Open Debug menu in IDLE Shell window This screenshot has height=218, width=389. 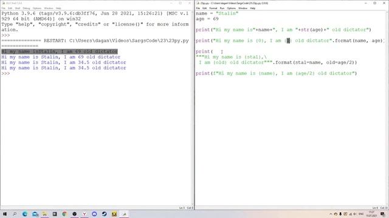tap(26, 8)
